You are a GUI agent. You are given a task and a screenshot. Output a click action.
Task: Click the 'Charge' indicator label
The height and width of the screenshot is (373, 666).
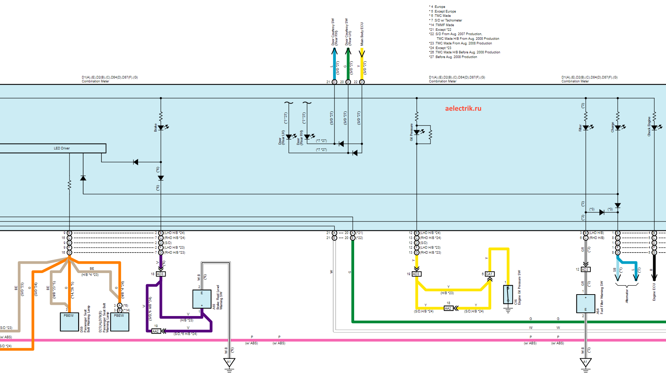click(613, 127)
